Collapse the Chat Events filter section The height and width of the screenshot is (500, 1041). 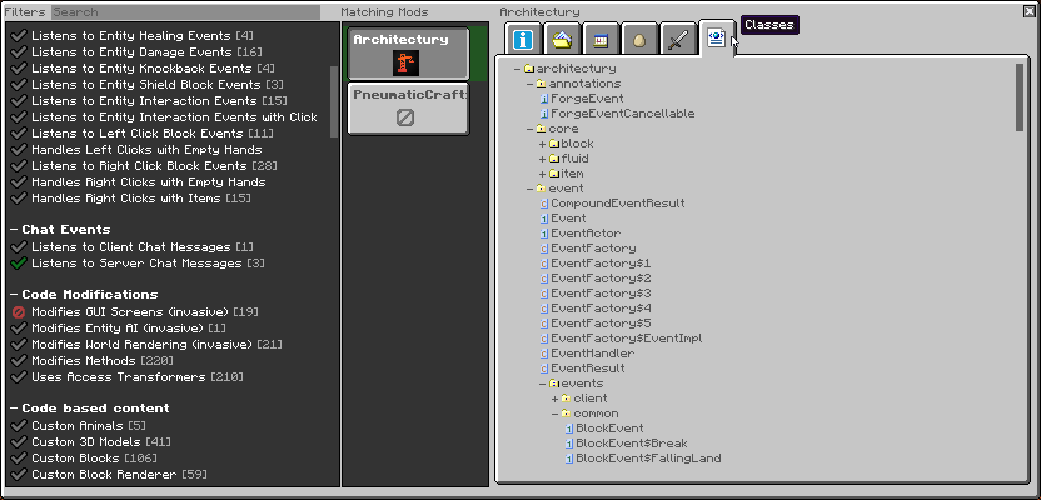(x=14, y=230)
